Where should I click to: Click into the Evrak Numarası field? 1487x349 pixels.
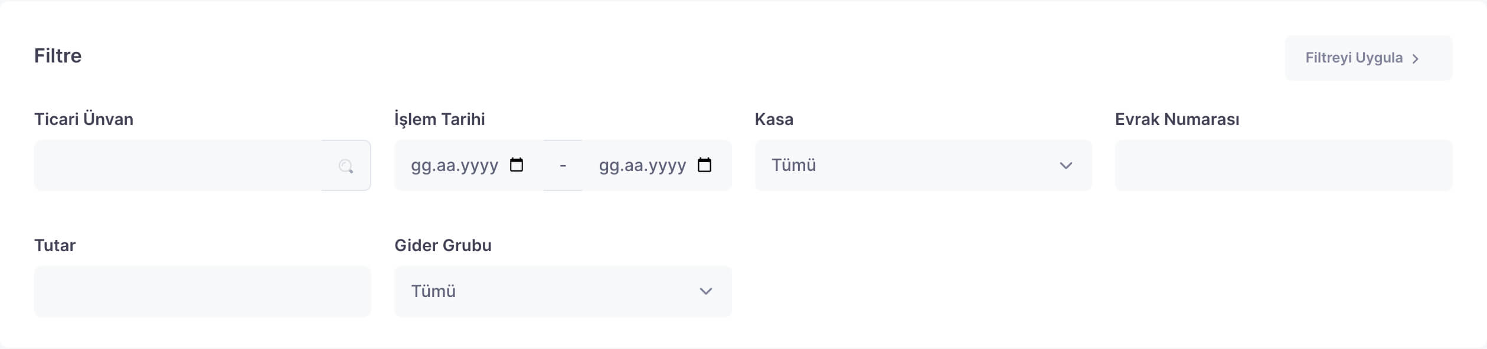tap(1283, 166)
